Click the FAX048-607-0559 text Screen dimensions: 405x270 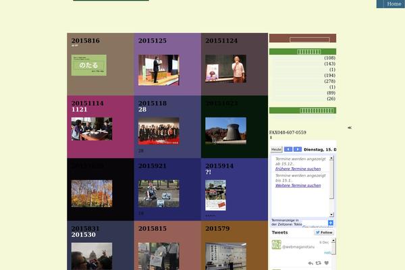click(x=288, y=132)
